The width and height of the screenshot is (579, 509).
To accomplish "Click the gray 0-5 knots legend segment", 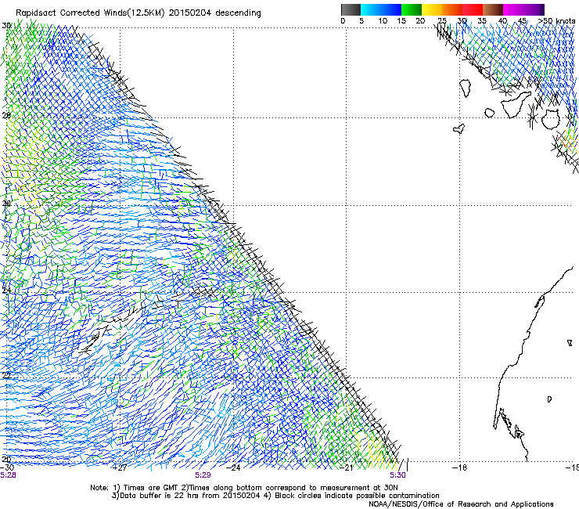I will coord(351,9).
